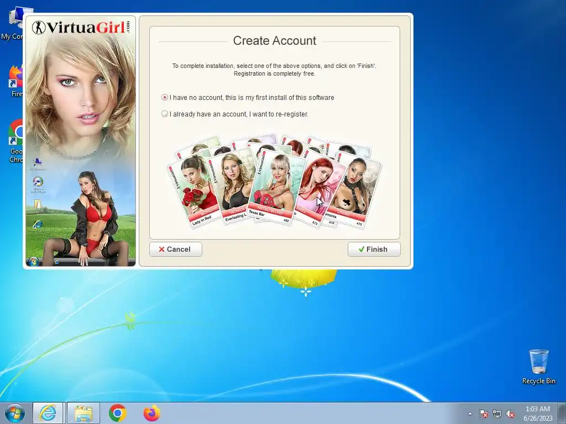Open the clock showing 1:03 AM
566x424 pixels.
pos(538,414)
